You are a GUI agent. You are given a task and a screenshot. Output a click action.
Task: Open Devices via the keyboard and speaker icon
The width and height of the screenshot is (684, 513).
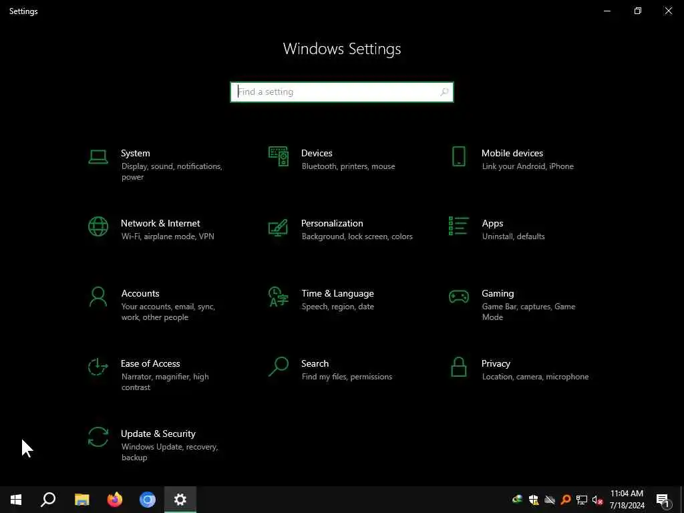click(x=279, y=156)
